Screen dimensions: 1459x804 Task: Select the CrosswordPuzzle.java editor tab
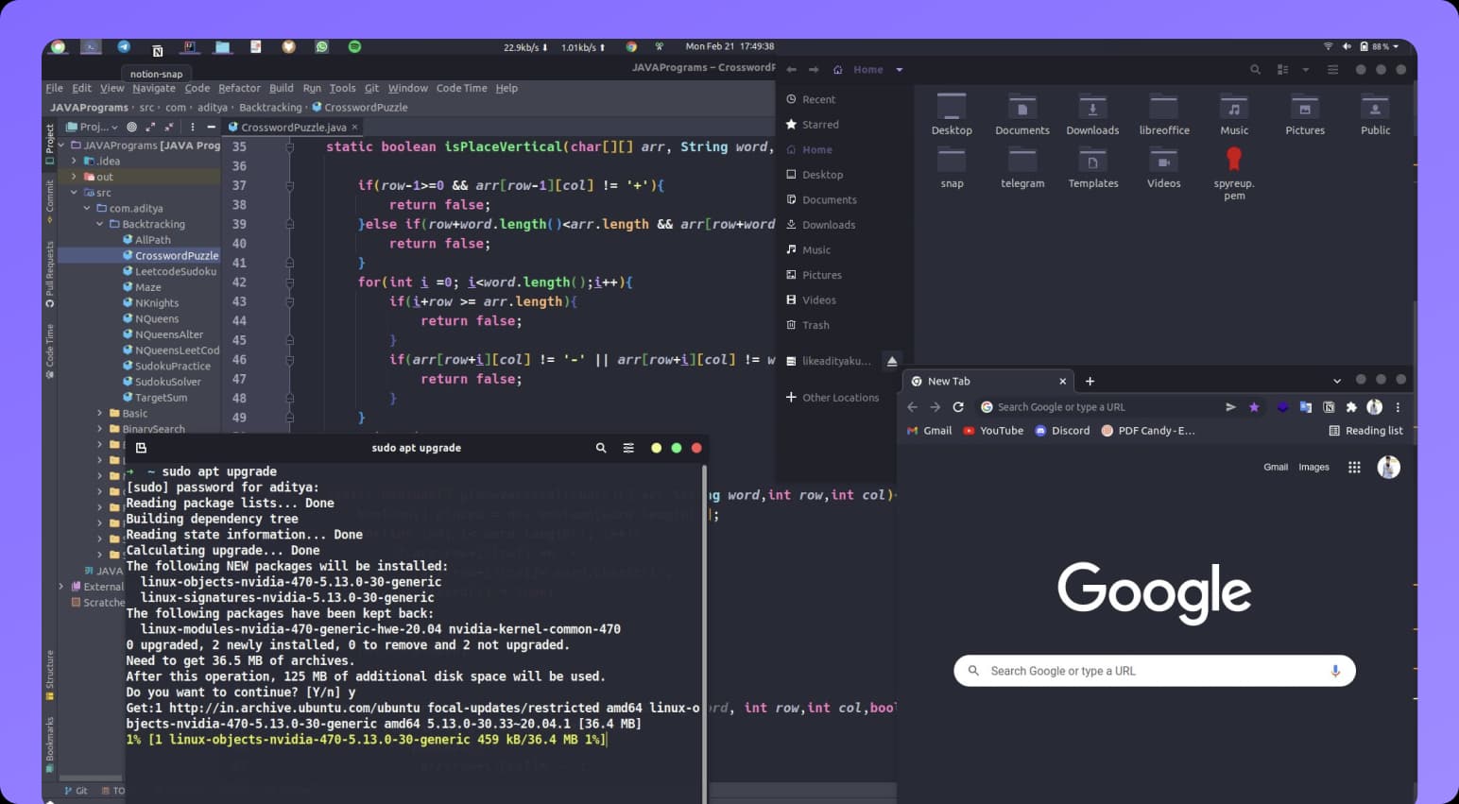293,127
